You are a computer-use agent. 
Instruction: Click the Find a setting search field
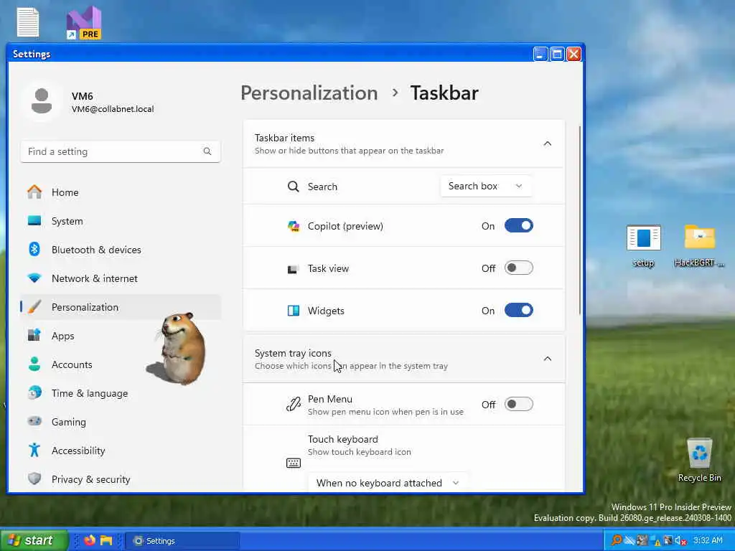click(x=121, y=151)
